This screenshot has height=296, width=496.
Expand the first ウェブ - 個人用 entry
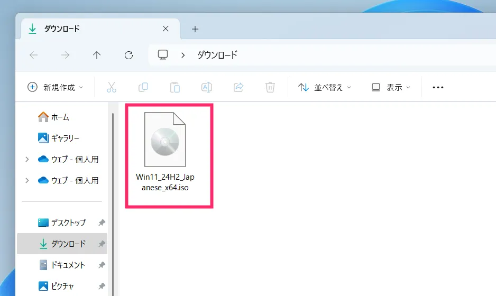[x=27, y=159]
